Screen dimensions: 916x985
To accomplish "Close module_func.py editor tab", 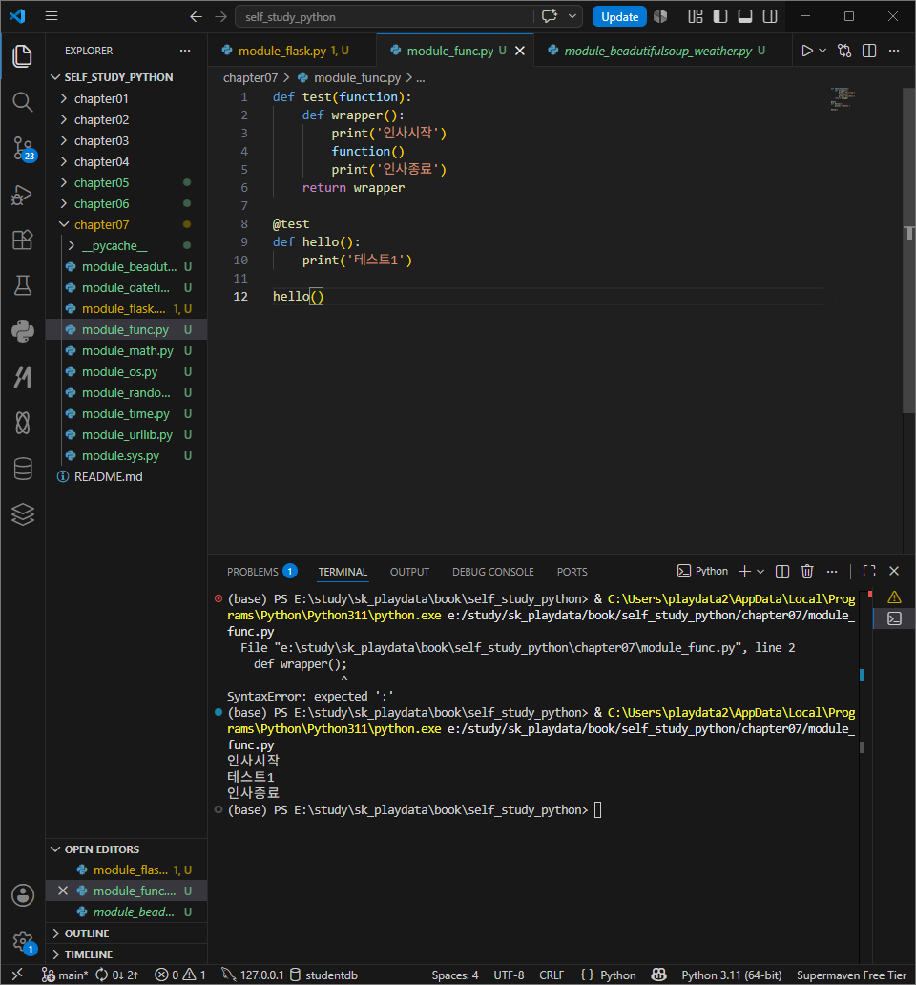I will (x=520, y=51).
